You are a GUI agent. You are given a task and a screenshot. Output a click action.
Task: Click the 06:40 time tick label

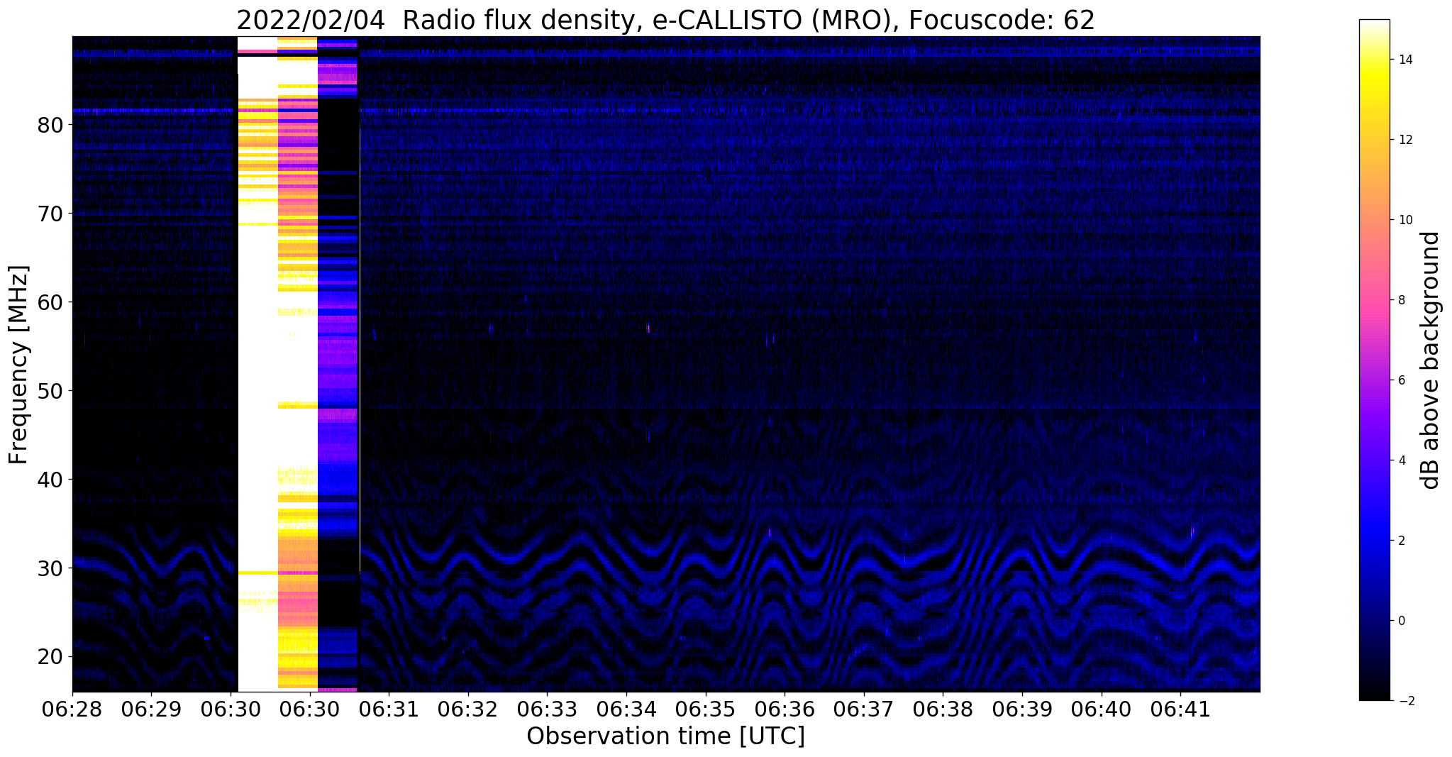(1102, 709)
